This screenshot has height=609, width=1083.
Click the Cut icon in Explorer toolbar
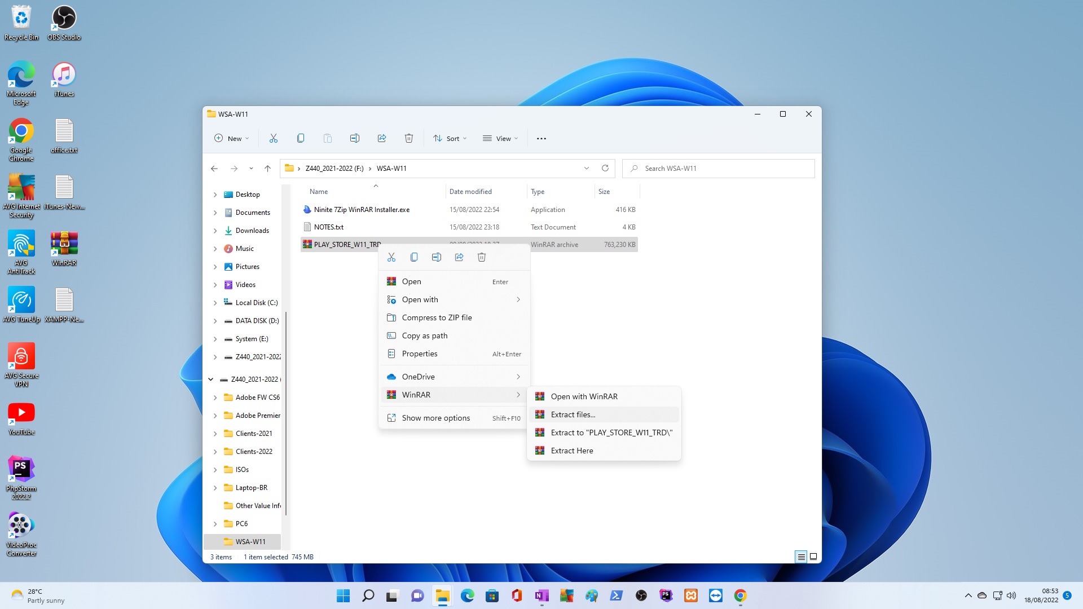(x=274, y=138)
